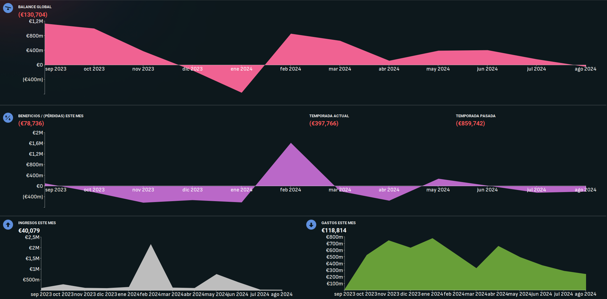607x299 pixels.
Task: Click the Balance Global scale icon
Action: (x=8, y=8)
